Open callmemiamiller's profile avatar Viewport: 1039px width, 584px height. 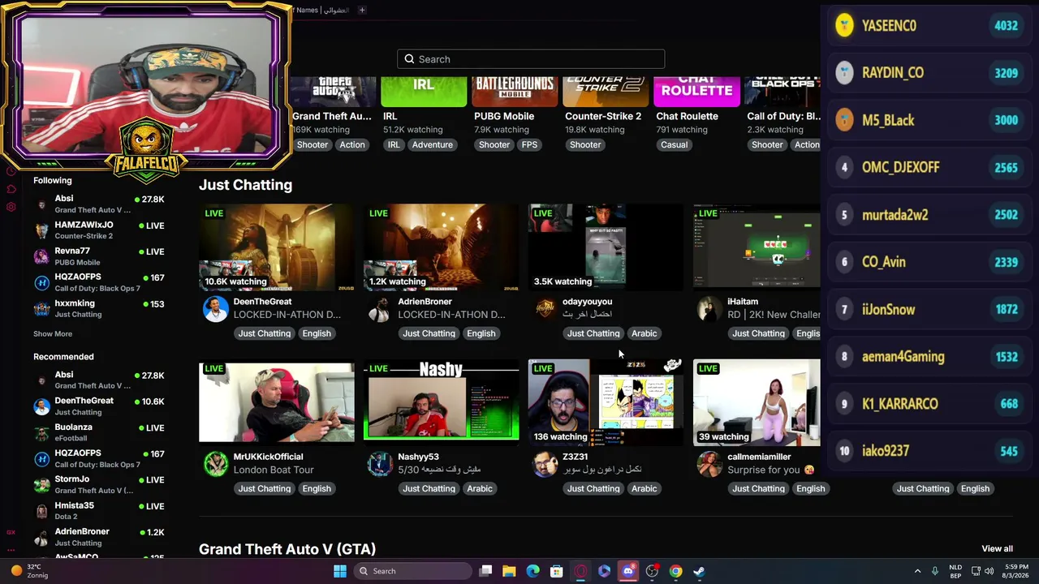click(x=709, y=464)
